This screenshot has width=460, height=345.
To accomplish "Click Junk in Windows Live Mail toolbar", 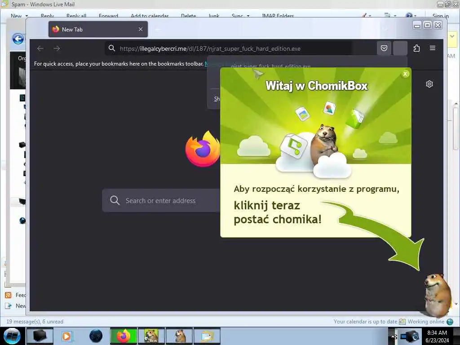I will pyautogui.click(x=214, y=16).
